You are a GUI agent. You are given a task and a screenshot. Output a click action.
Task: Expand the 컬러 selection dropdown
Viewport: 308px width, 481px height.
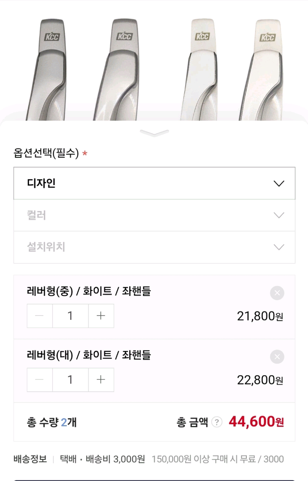coord(154,215)
